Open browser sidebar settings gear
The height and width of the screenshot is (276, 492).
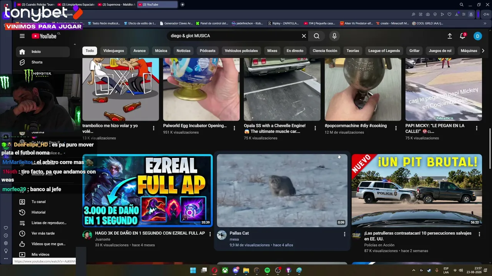click(6, 243)
